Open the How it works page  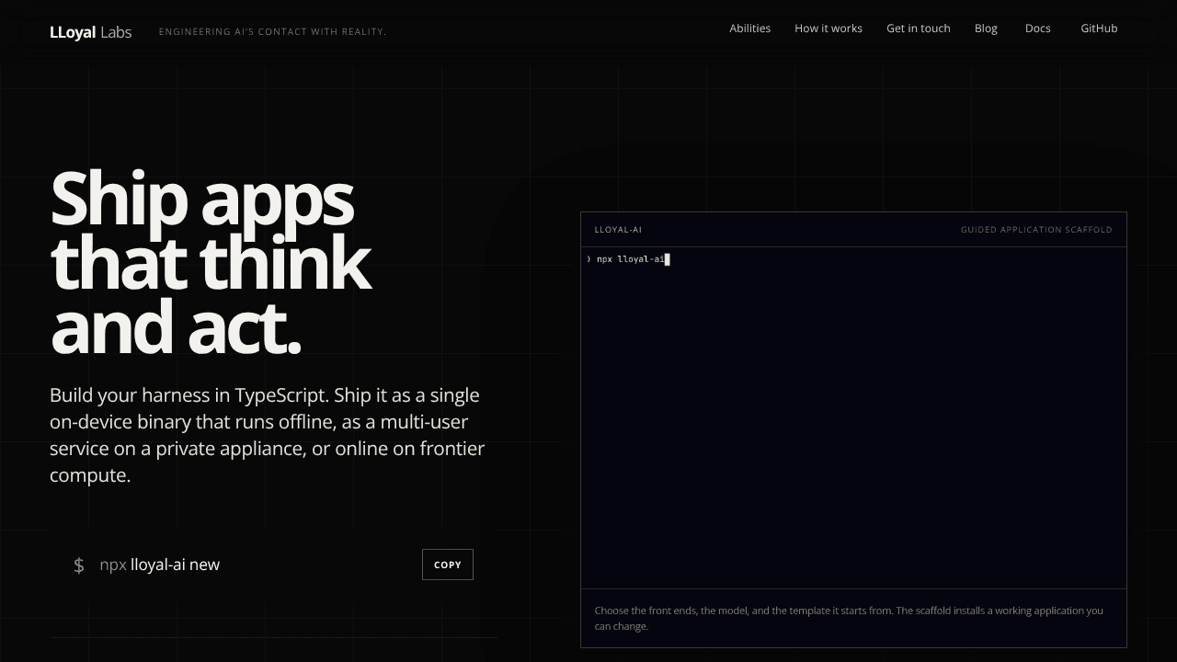[x=828, y=29]
